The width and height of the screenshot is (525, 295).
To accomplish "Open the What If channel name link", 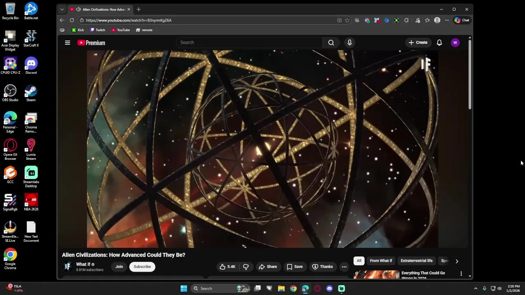I will point(83,264).
